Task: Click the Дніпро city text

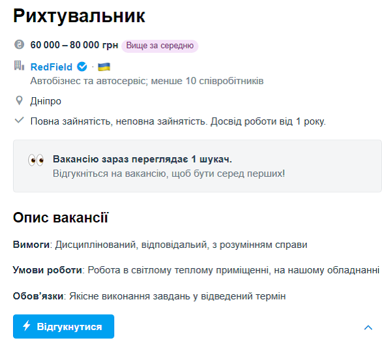Action: (46, 101)
